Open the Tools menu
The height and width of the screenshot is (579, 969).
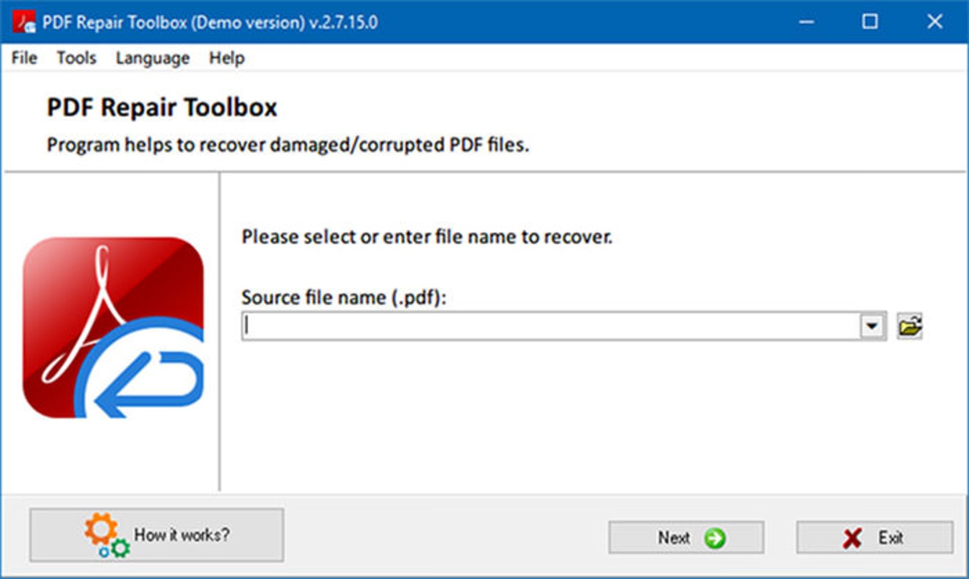76,58
